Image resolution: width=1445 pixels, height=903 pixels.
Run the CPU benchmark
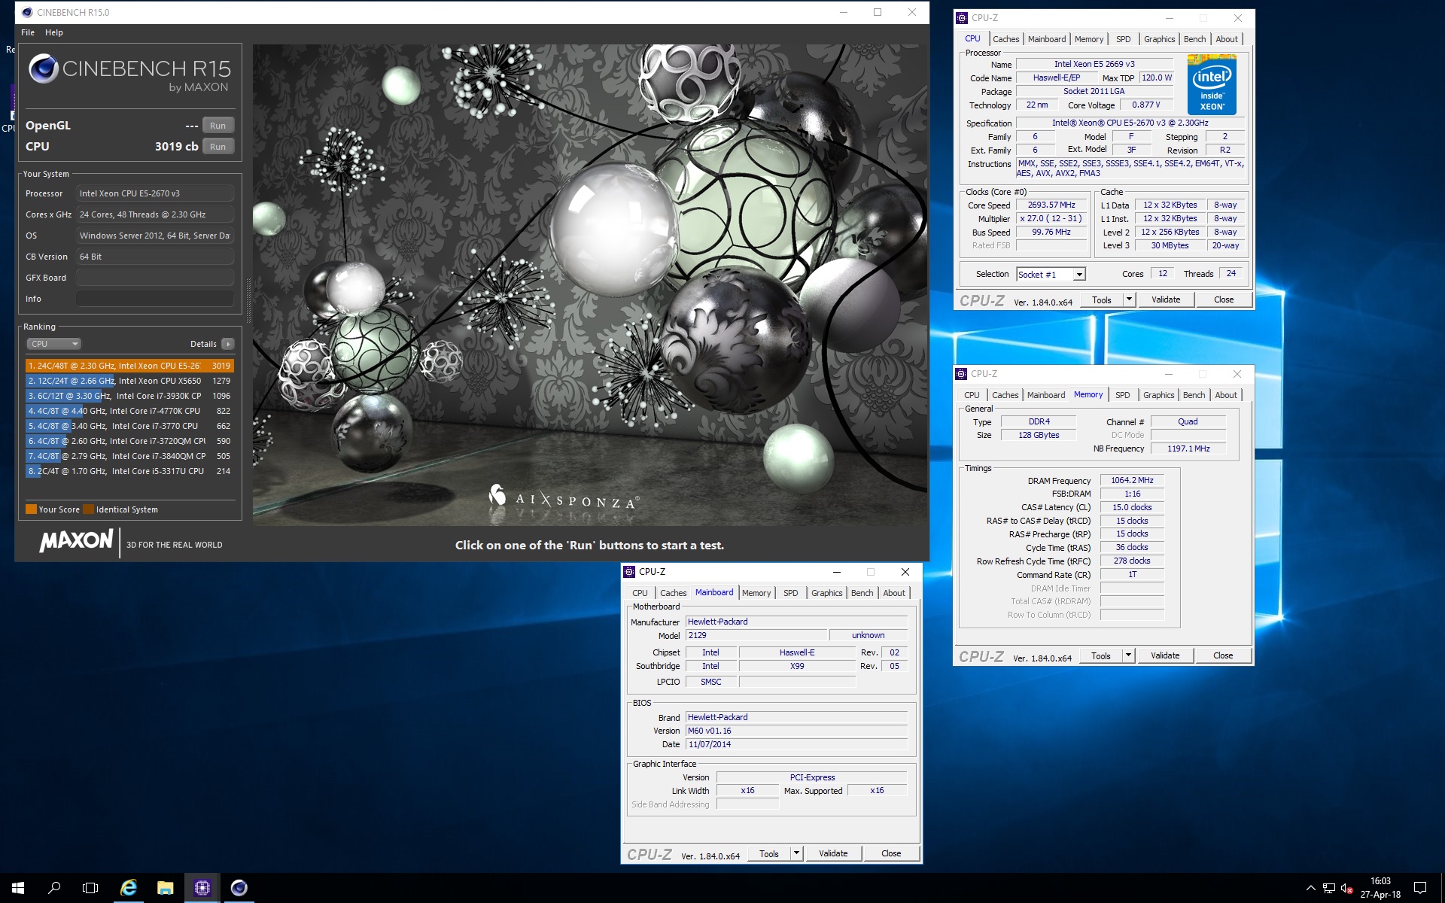[x=218, y=147]
